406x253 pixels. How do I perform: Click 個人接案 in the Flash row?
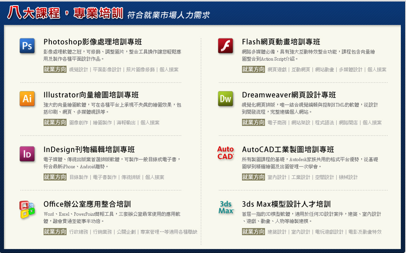click(x=377, y=70)
